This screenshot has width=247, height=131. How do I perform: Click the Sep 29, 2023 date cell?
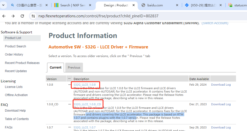point(198,127)
